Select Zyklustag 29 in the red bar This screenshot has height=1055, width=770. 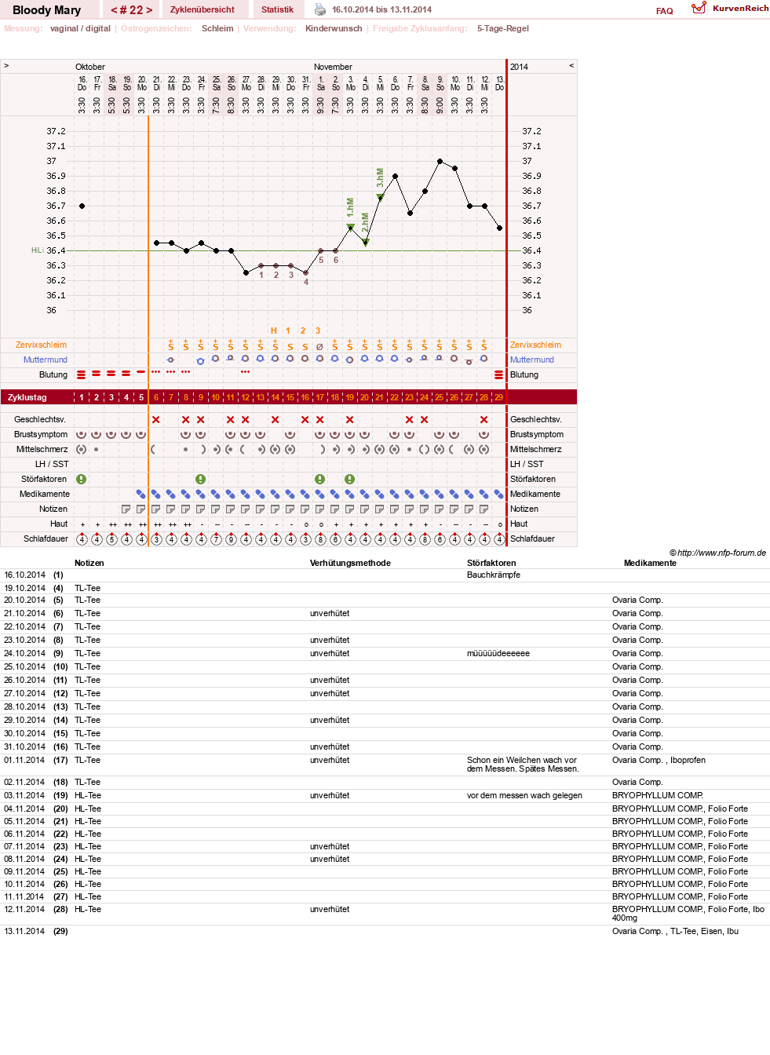[499, 397]
